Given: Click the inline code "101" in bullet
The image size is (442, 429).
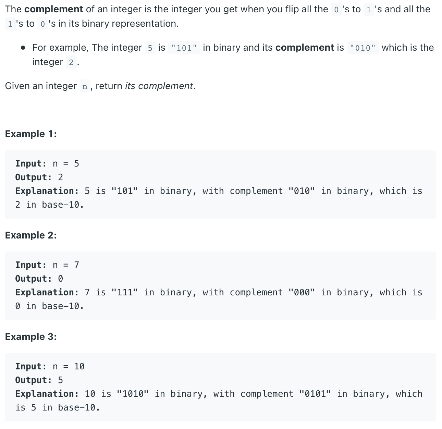Looking at the screenshot, I should [x=184, y=48].
